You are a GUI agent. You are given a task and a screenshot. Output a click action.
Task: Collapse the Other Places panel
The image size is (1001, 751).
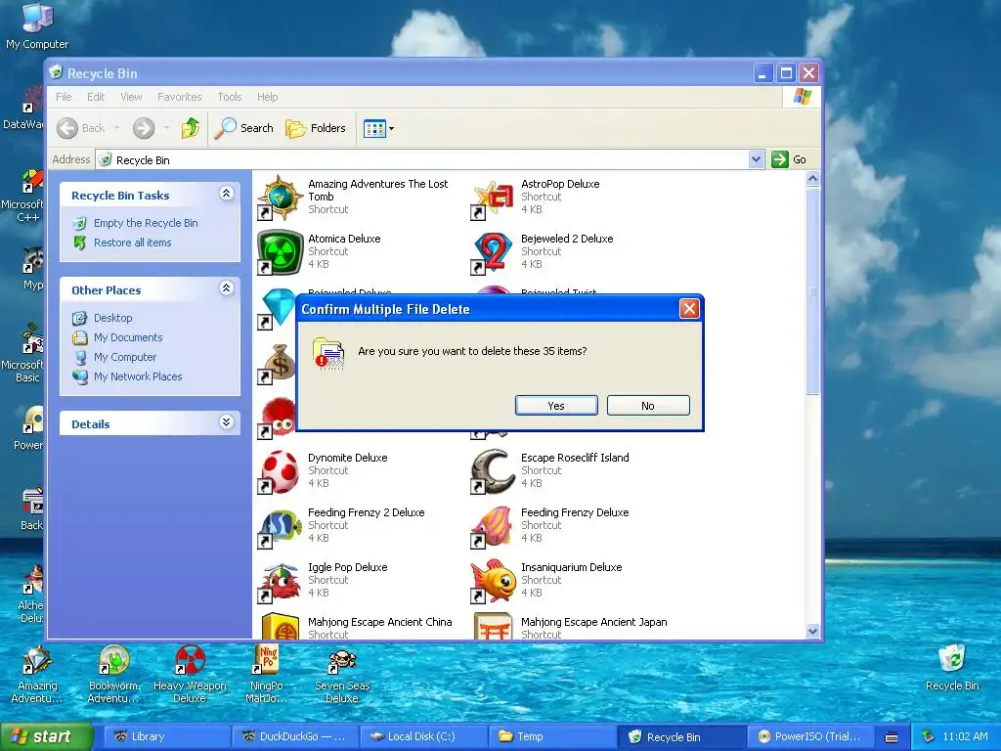226,288
